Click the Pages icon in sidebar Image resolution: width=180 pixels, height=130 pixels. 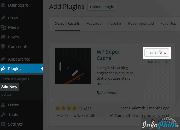3,37
